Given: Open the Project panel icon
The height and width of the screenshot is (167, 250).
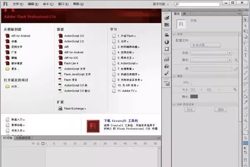Looking at the screenshot, I should 167,83.
